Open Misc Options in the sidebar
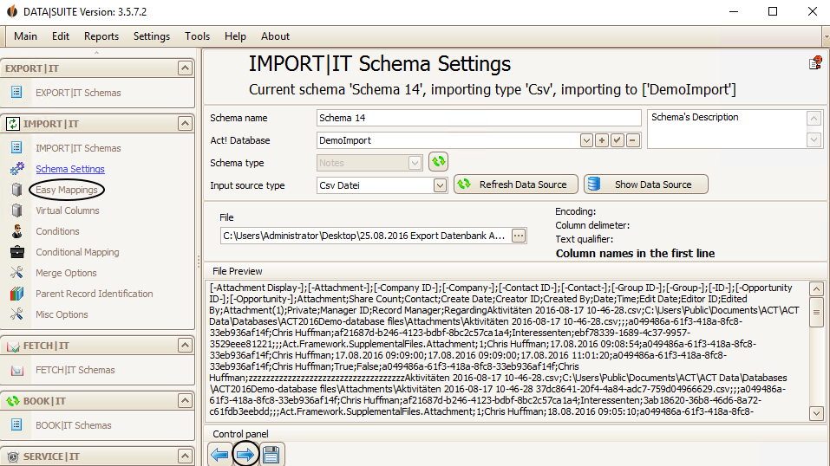 [x=62, y=314]
